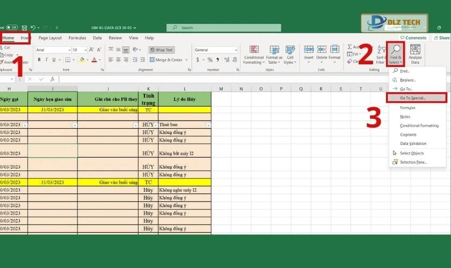Click the Save icon in title bar
The image size is (451, 268).
pyautogui.click(x=24, y=27)
